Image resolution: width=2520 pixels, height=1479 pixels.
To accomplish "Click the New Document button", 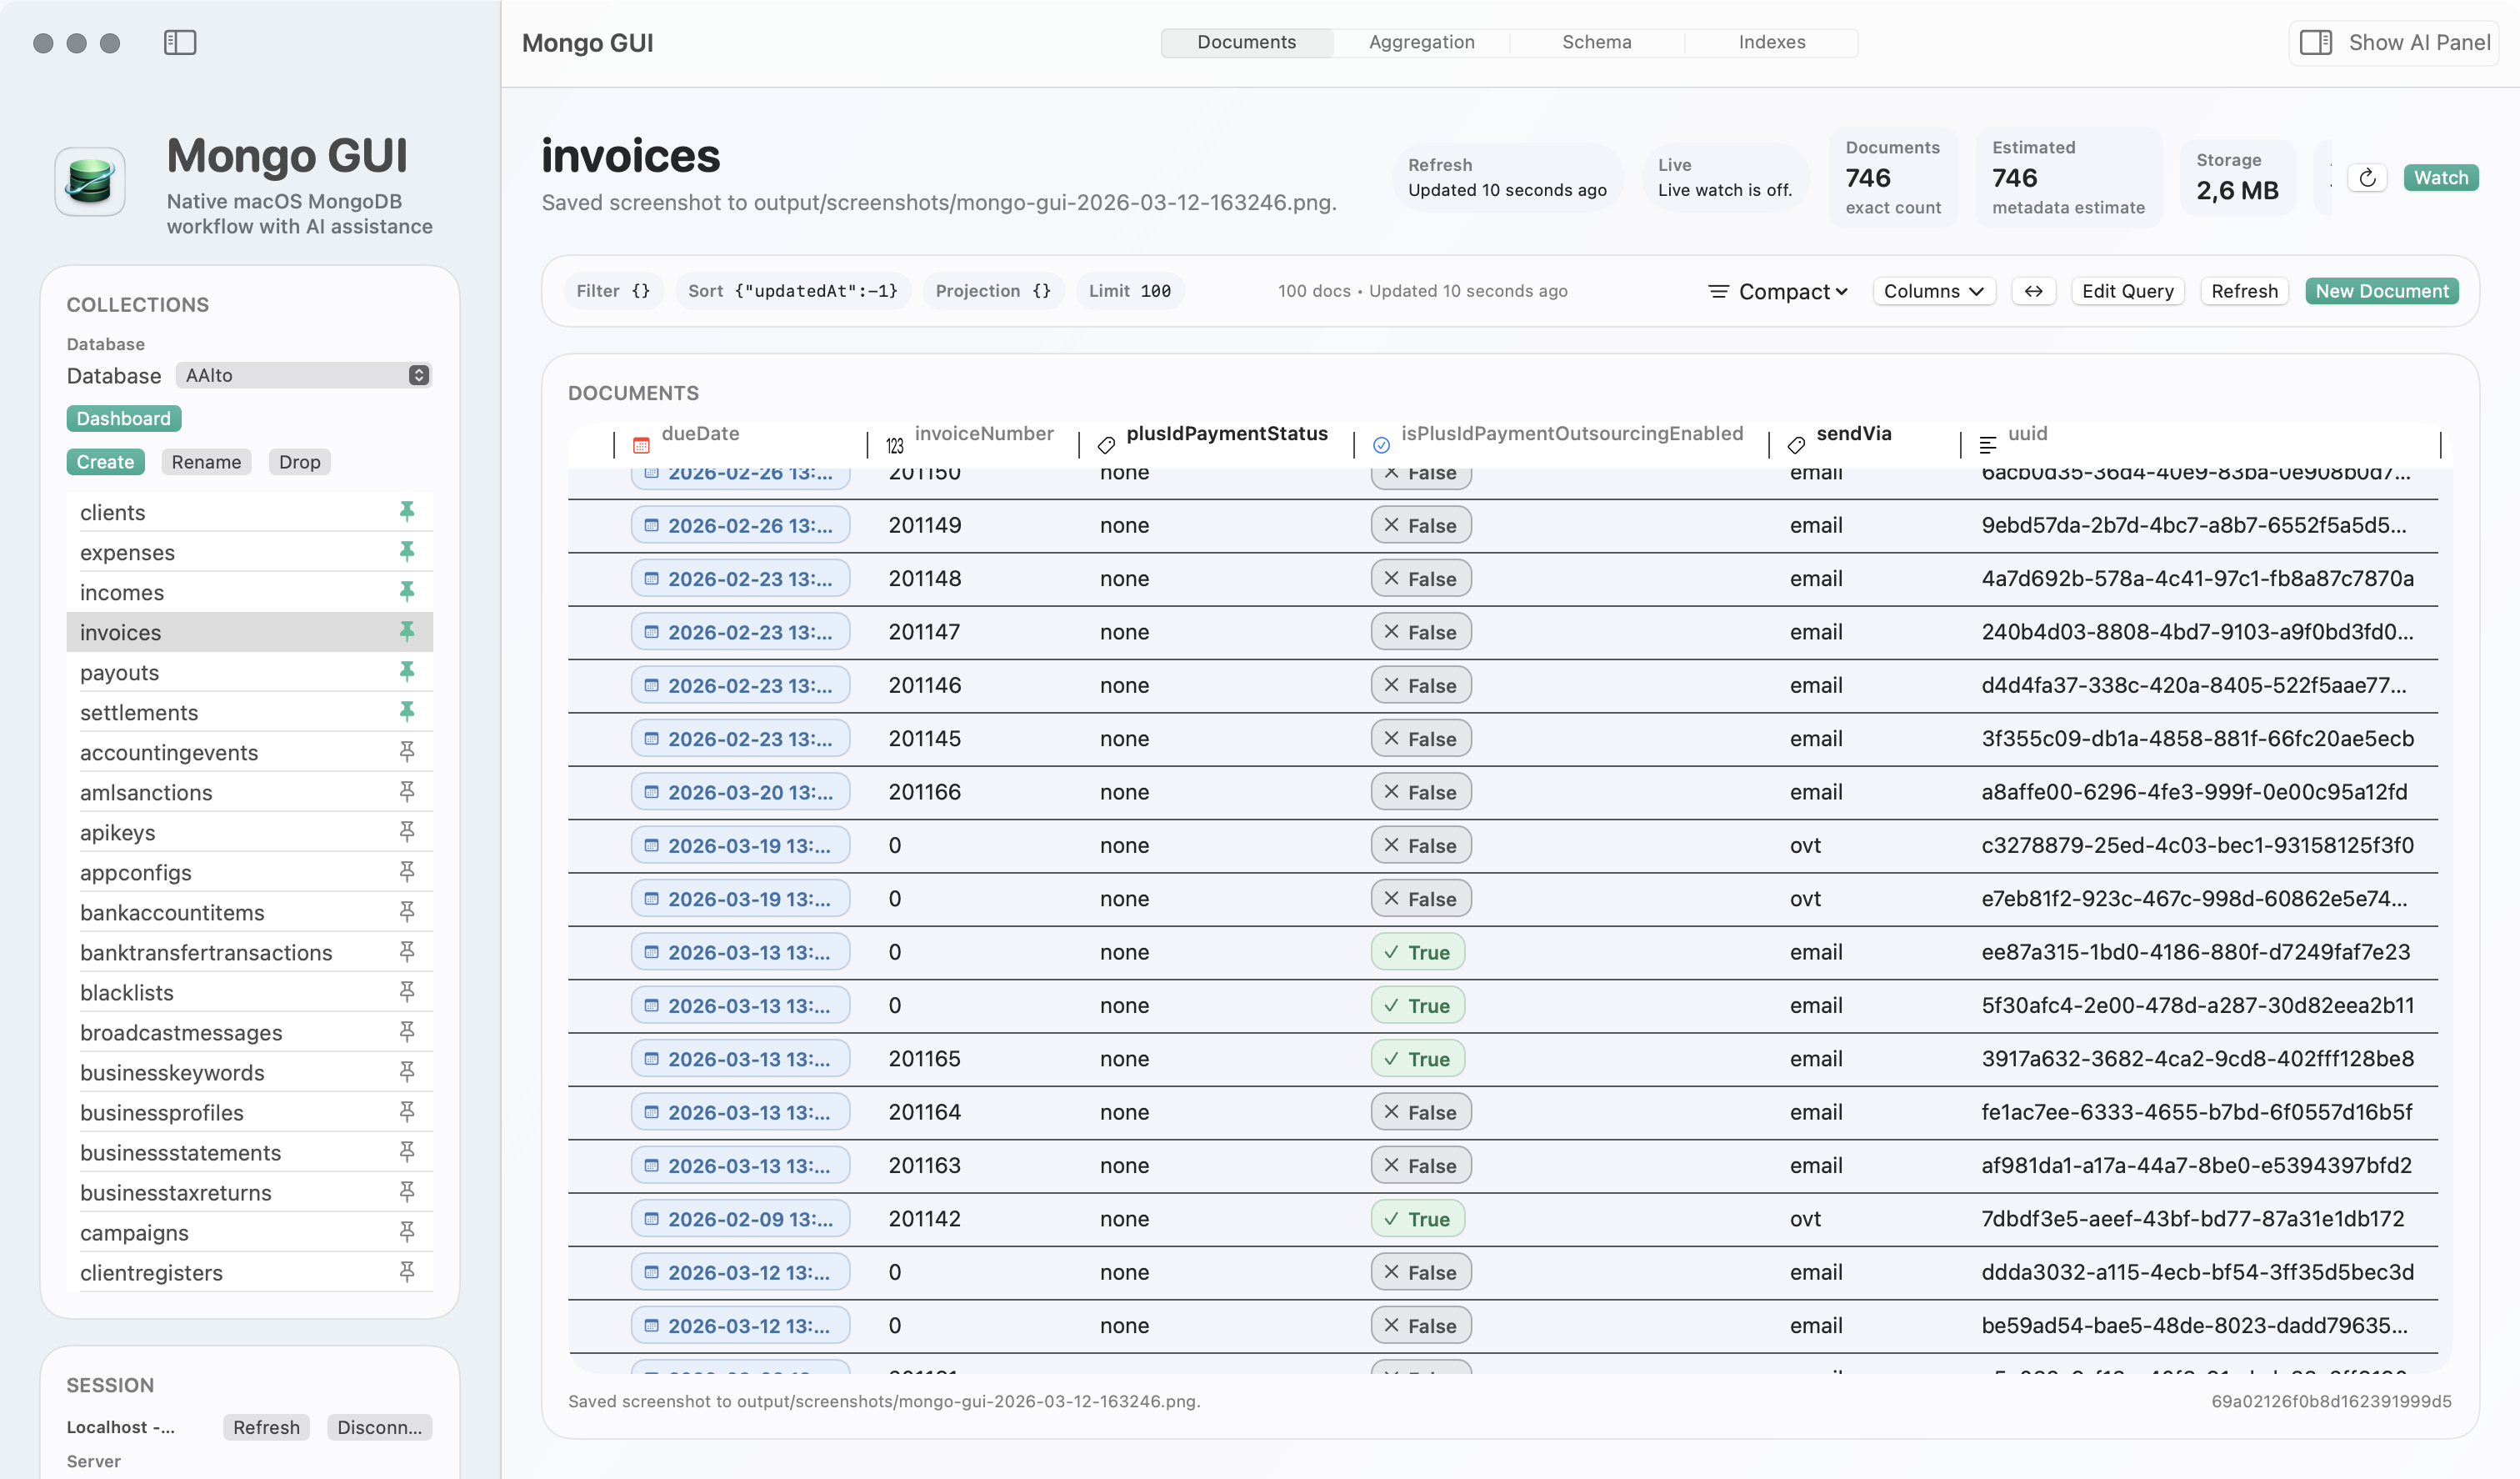I will (2381, 291).
